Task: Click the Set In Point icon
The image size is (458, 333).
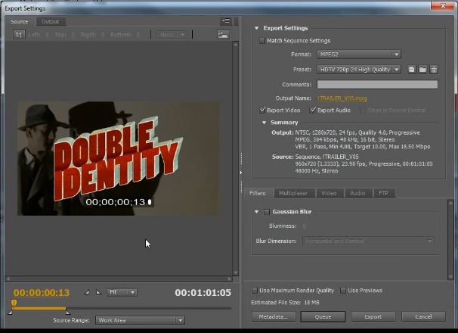Action: coord(88,292)
